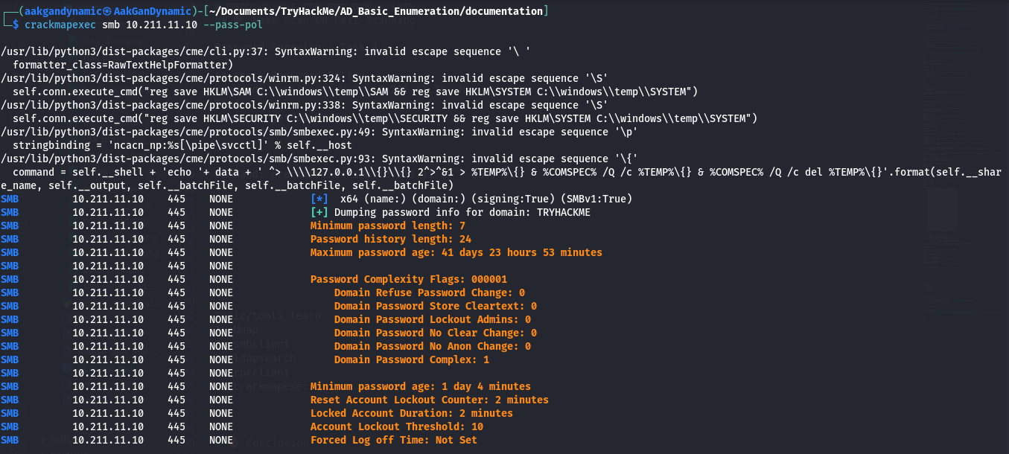Click the Minimum password age output line
The image size is (1009, 454).
click(420, 387)
